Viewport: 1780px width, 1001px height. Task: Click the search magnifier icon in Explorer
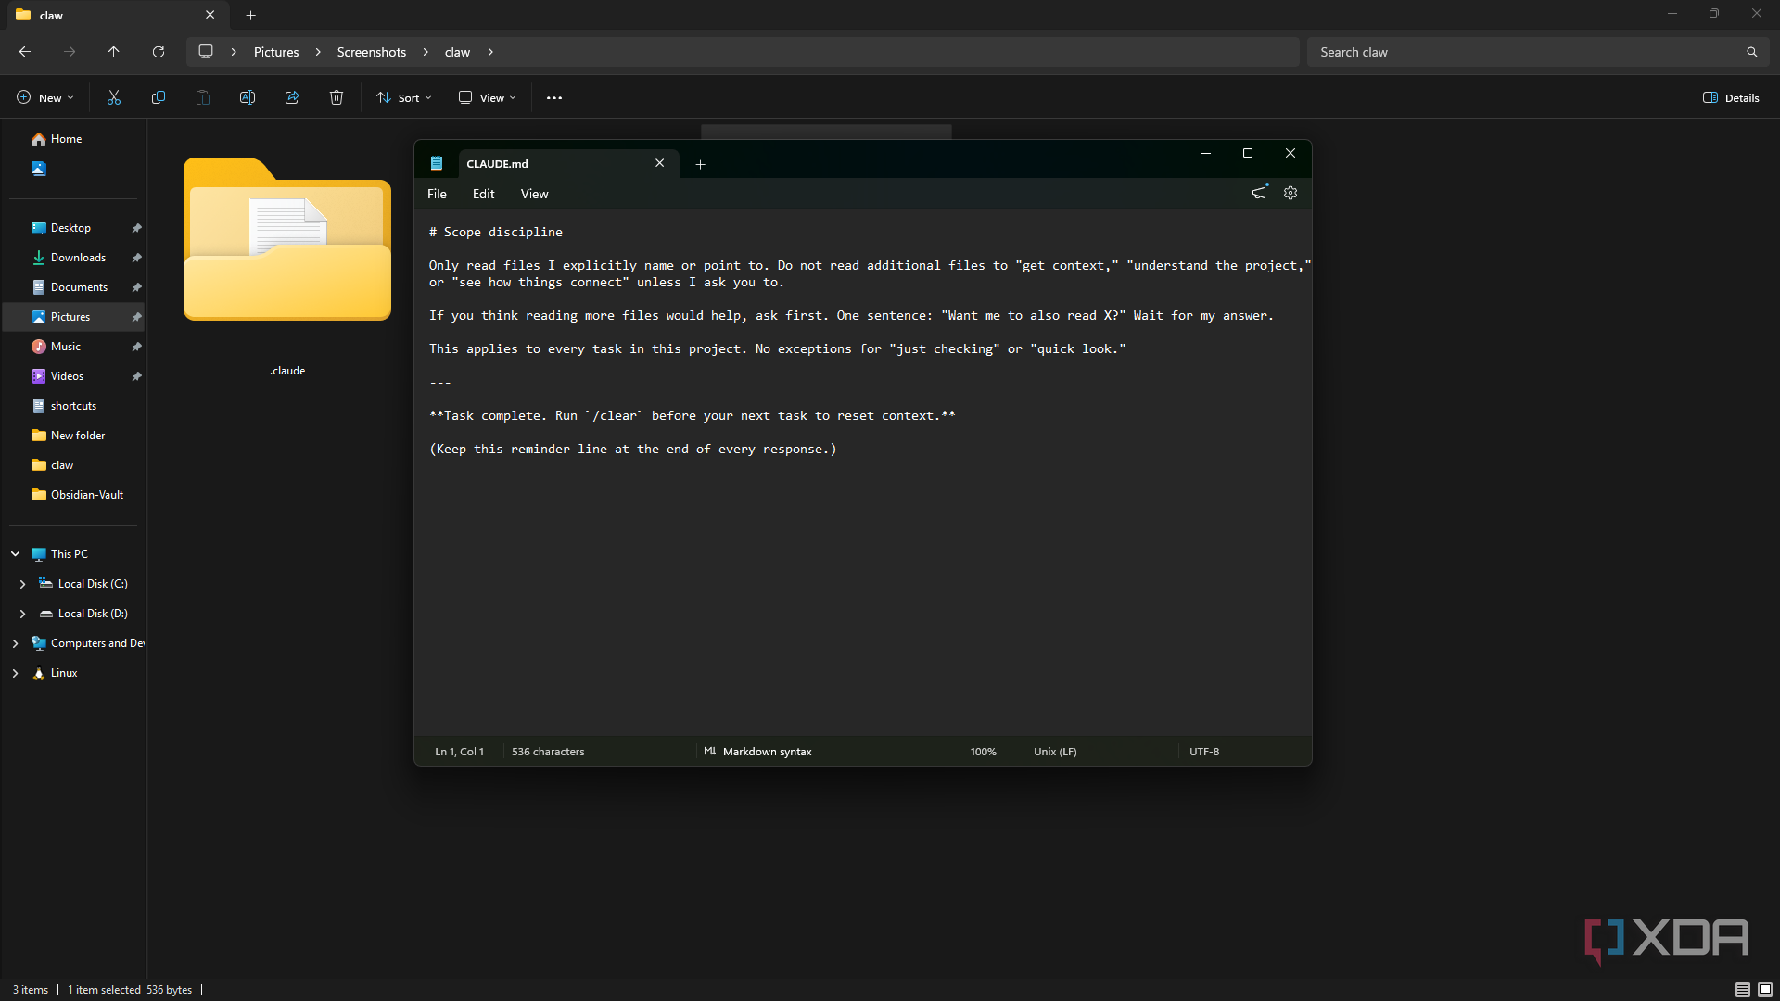1752,52
